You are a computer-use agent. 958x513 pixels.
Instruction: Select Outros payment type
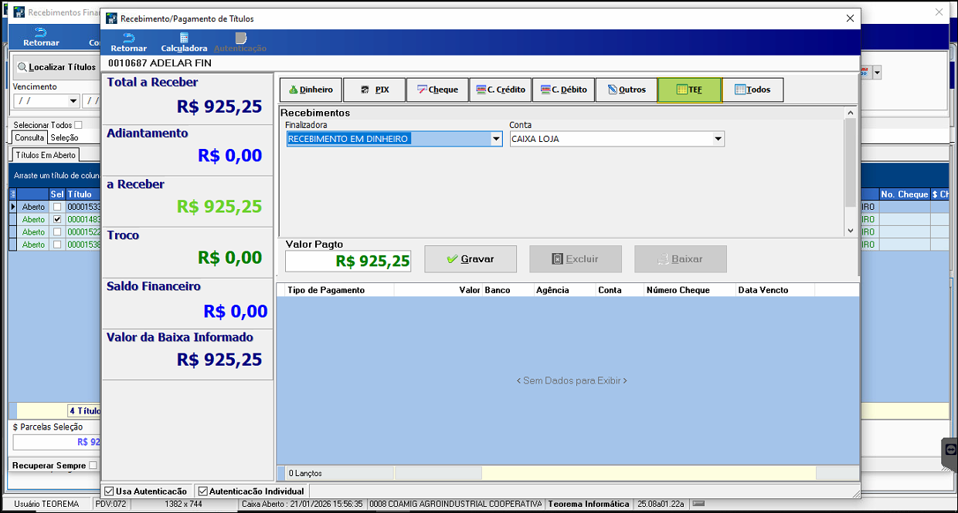(627, 90)
